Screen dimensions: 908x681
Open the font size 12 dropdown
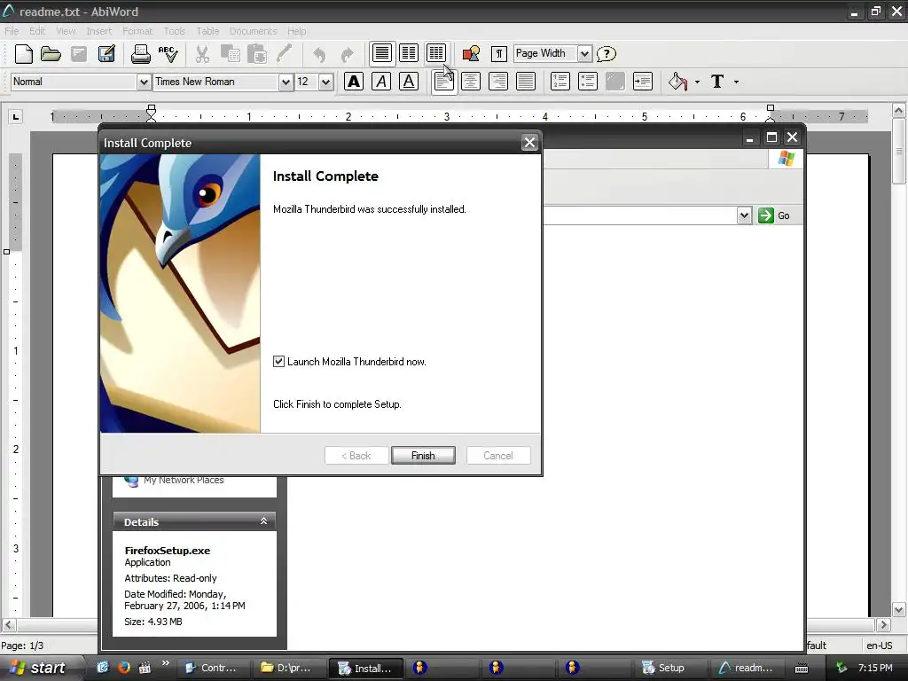(326, 82)
